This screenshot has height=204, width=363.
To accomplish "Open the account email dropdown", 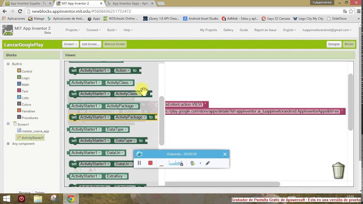I will pyautogui.click(x=327, y=30).
